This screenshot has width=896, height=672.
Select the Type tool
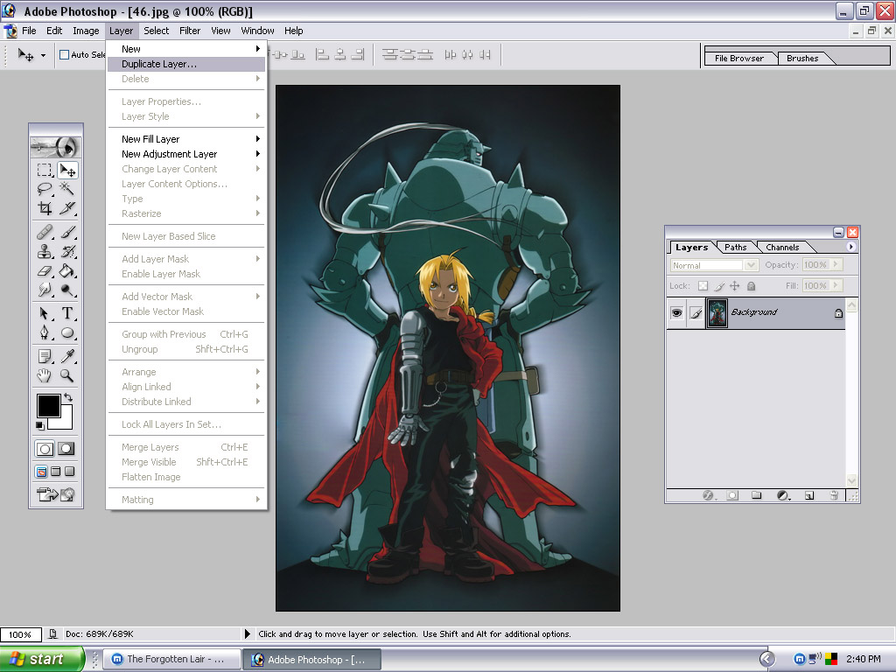coord(67,313)
